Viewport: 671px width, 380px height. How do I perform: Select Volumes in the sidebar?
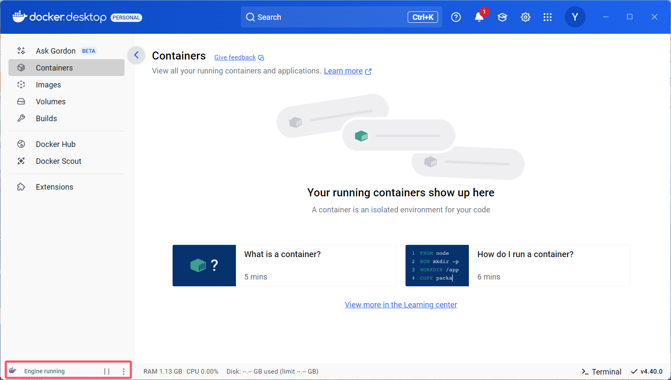coord(66,101)
